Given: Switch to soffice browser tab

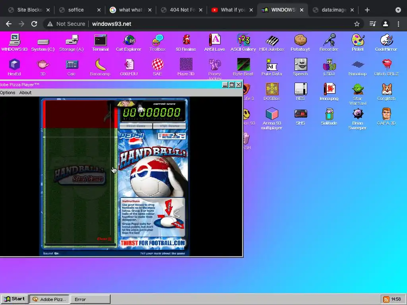Looking at the screenshot, I should point(80,10).
